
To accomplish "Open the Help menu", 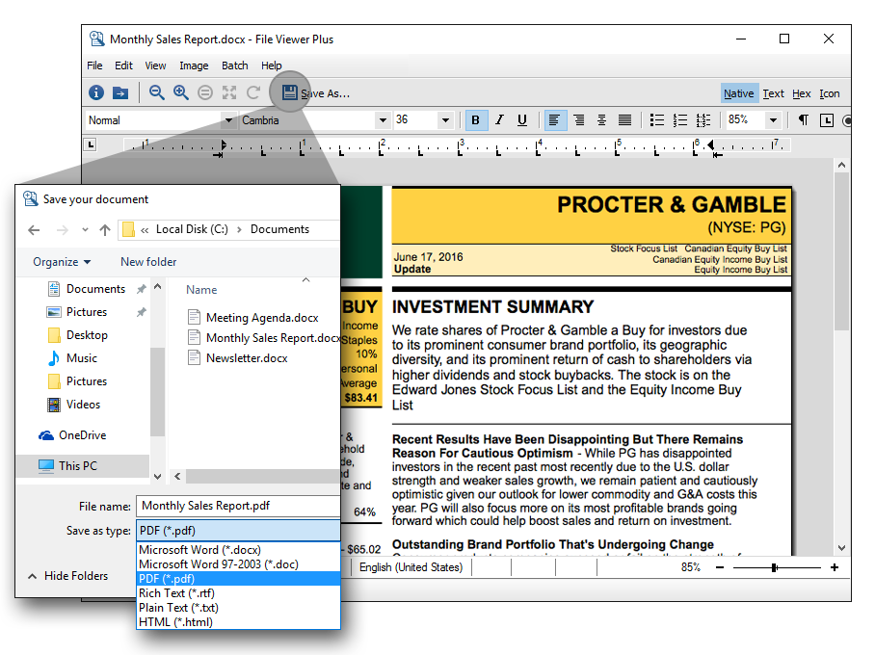I will pyautogui.click(x=272, y=65).
